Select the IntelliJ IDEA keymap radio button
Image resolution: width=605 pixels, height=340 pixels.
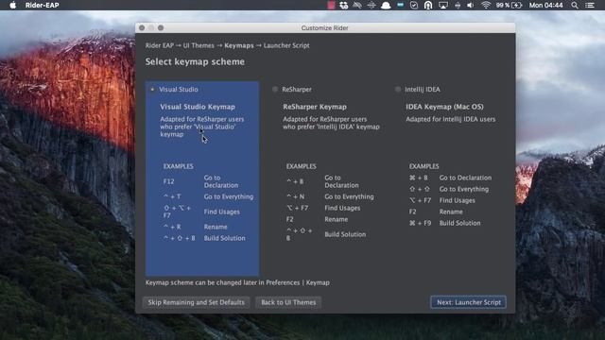coord(398,90)
